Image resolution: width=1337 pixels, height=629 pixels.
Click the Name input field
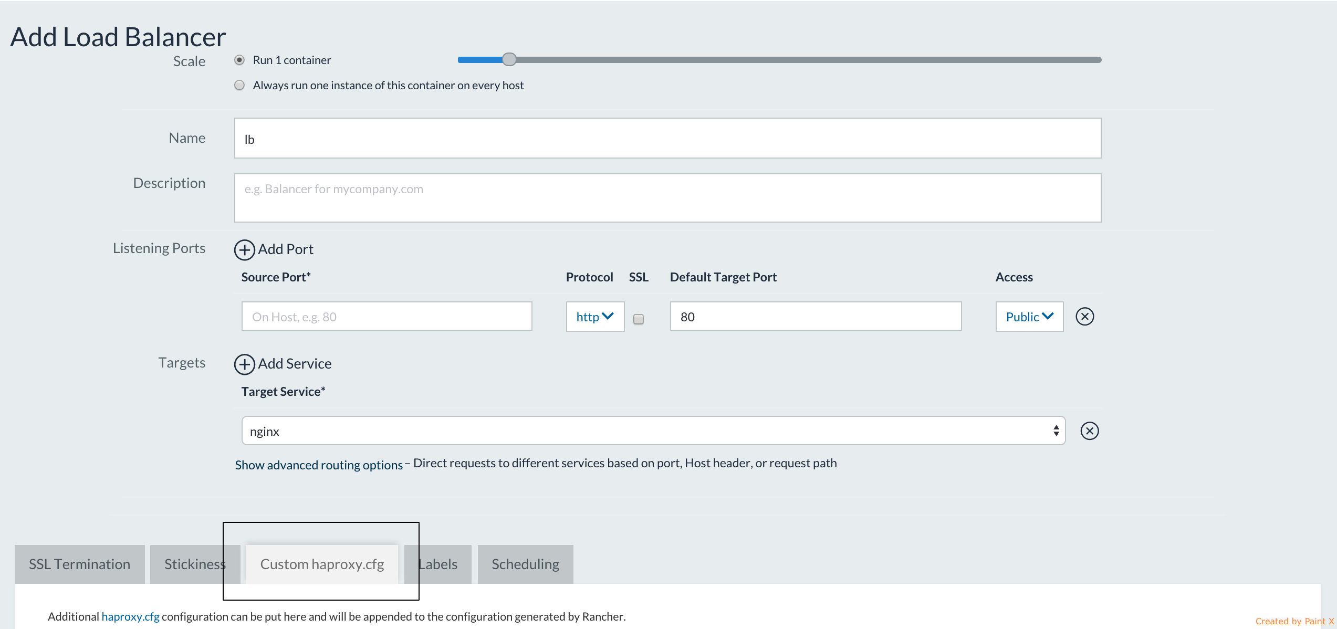click(x=667, y=138)
